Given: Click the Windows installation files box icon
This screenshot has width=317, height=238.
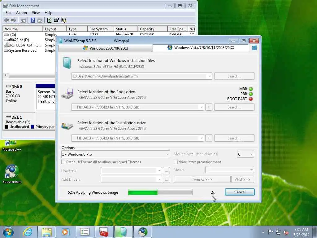Looking at the screenshot, I should click(x=67, y=63).
